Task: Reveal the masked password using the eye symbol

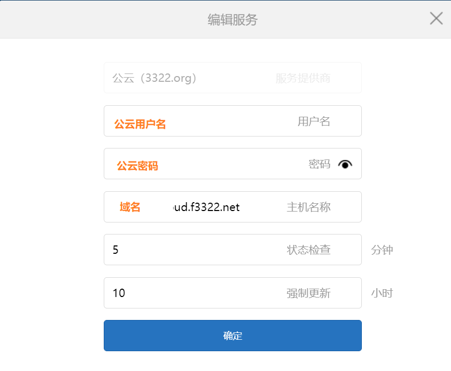Action: [346, 164]
